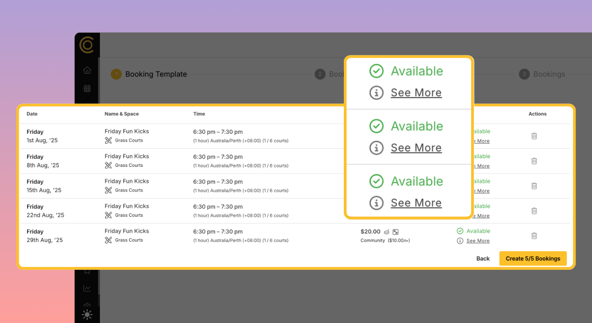The width and height of the screenshot is (592, 323).
Task: Delete the 15th Aug booking with trash icon
Action: coord(534,186)
